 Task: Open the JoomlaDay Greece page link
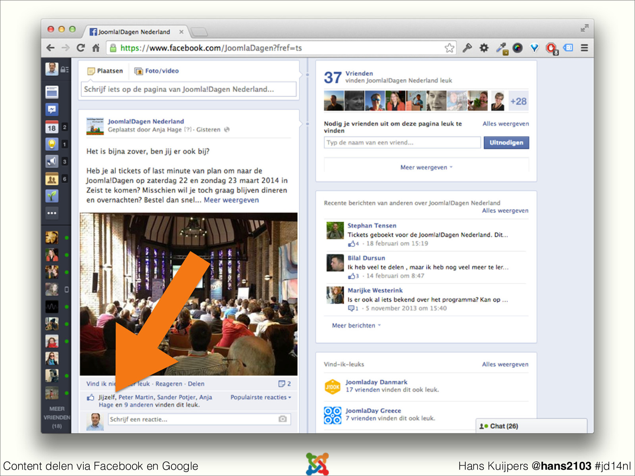pos(373,411)
